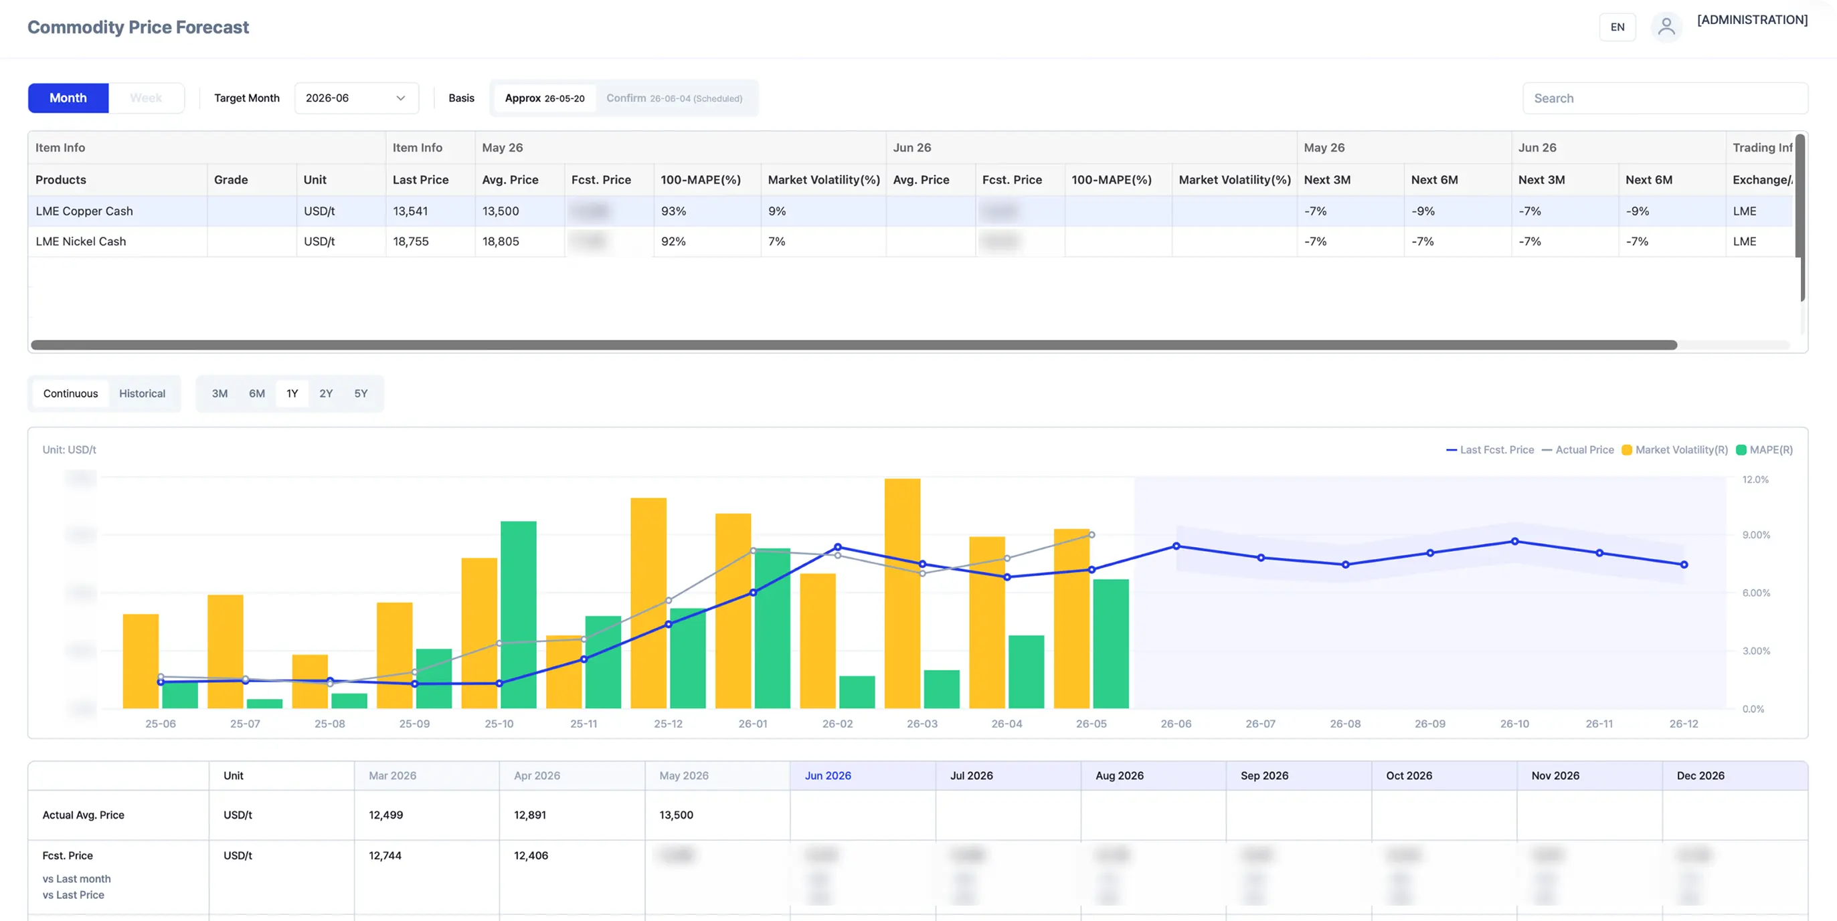Select the Week view toggle
Image resolution: width=1837 pixels, height=921 pixels.
point(146,98)
